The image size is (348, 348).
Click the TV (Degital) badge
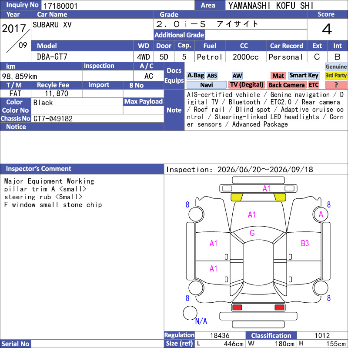(x=247, y=85)
